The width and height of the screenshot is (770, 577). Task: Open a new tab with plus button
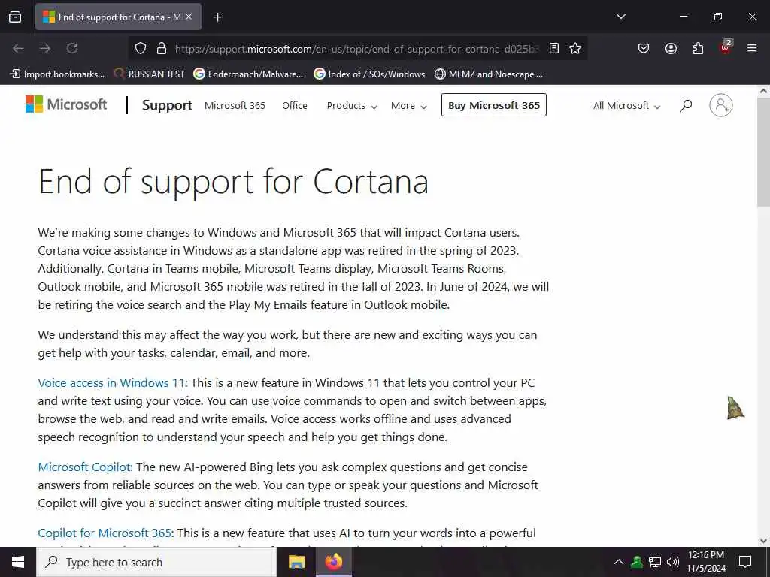[x=217, y=17]
